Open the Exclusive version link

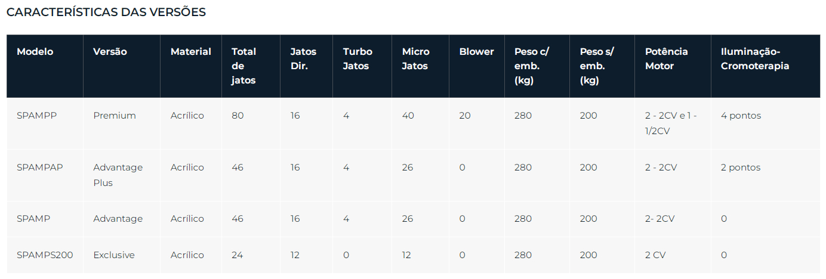coord(114,255)
